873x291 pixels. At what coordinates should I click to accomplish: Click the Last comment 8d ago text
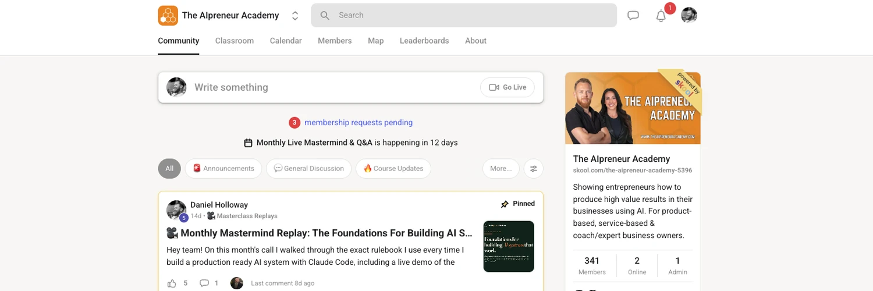point(283,283)
